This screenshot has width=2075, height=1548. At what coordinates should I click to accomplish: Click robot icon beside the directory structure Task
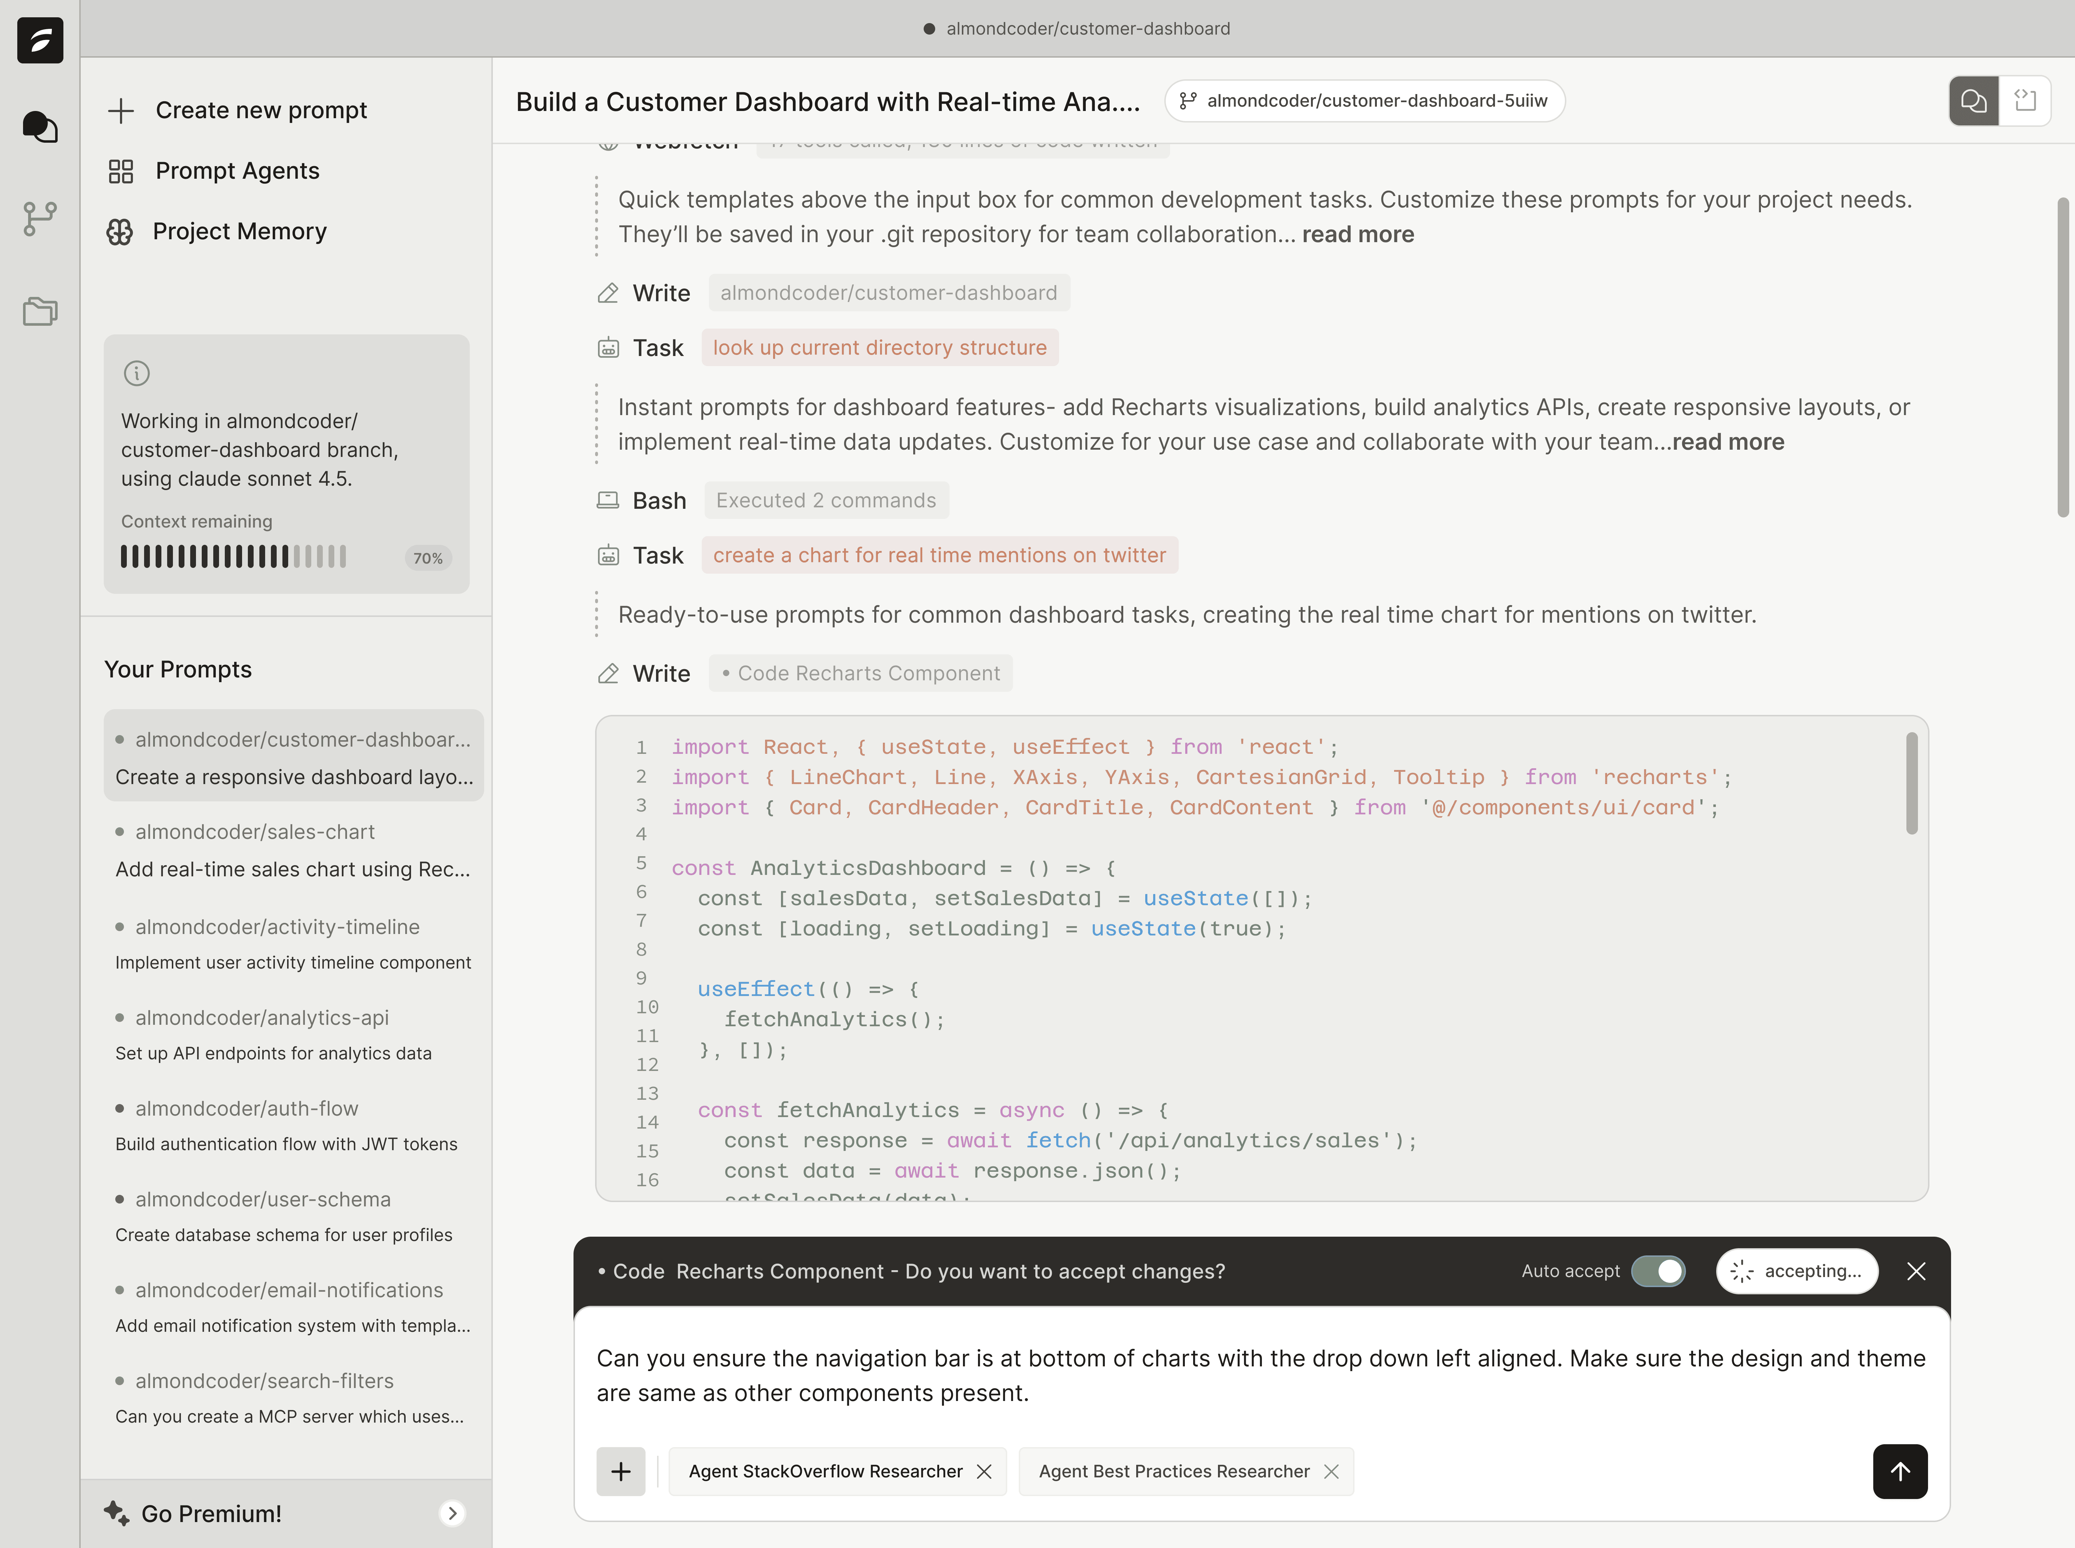tap(608, 348)
